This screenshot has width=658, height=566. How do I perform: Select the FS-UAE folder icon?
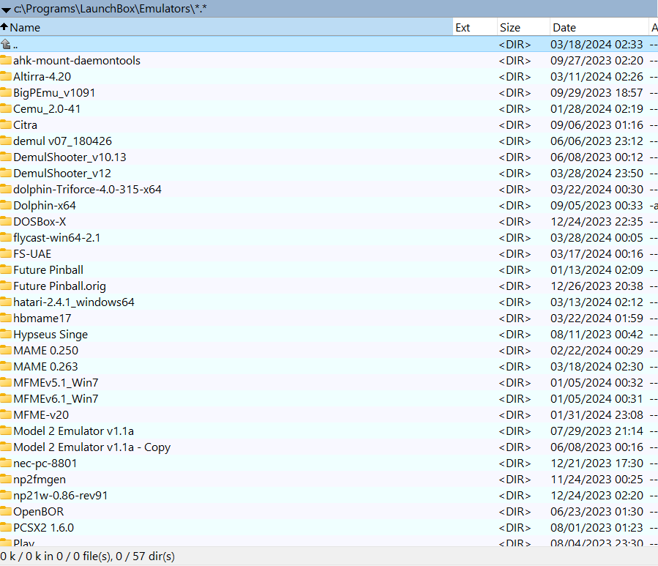click(6, 253)
